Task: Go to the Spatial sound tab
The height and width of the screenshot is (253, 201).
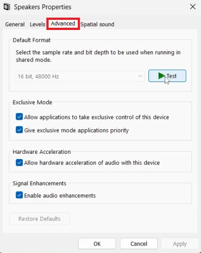Action: tap(97, 24)
